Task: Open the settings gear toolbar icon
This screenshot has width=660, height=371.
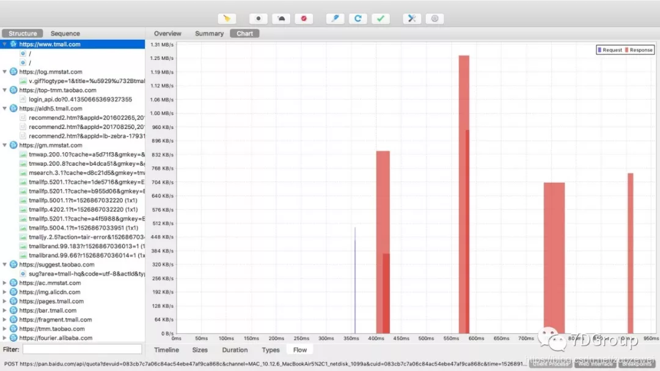Action: 435,18
